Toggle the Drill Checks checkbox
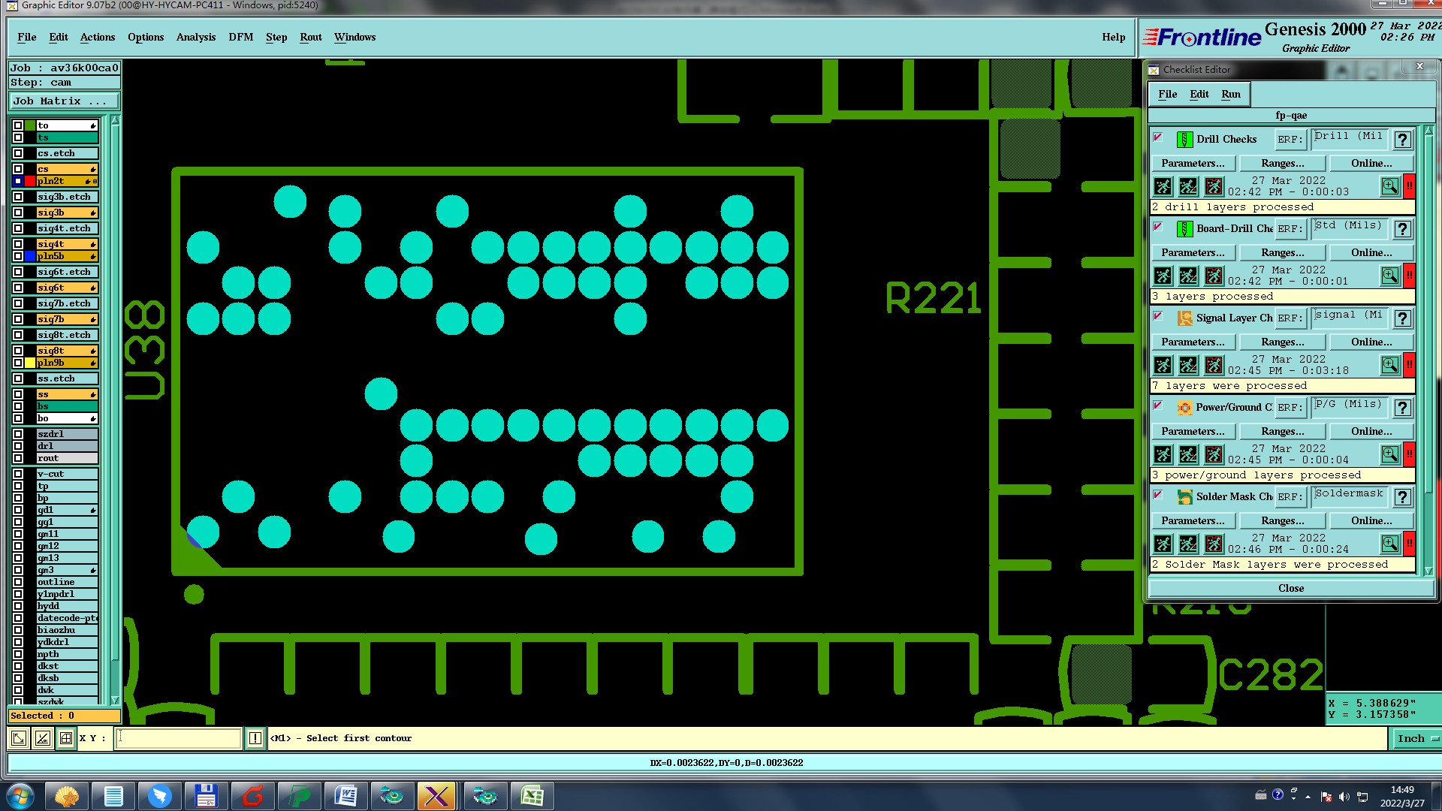The width and height of the screenshot is (1442, 811). [x=1158, y=137]
